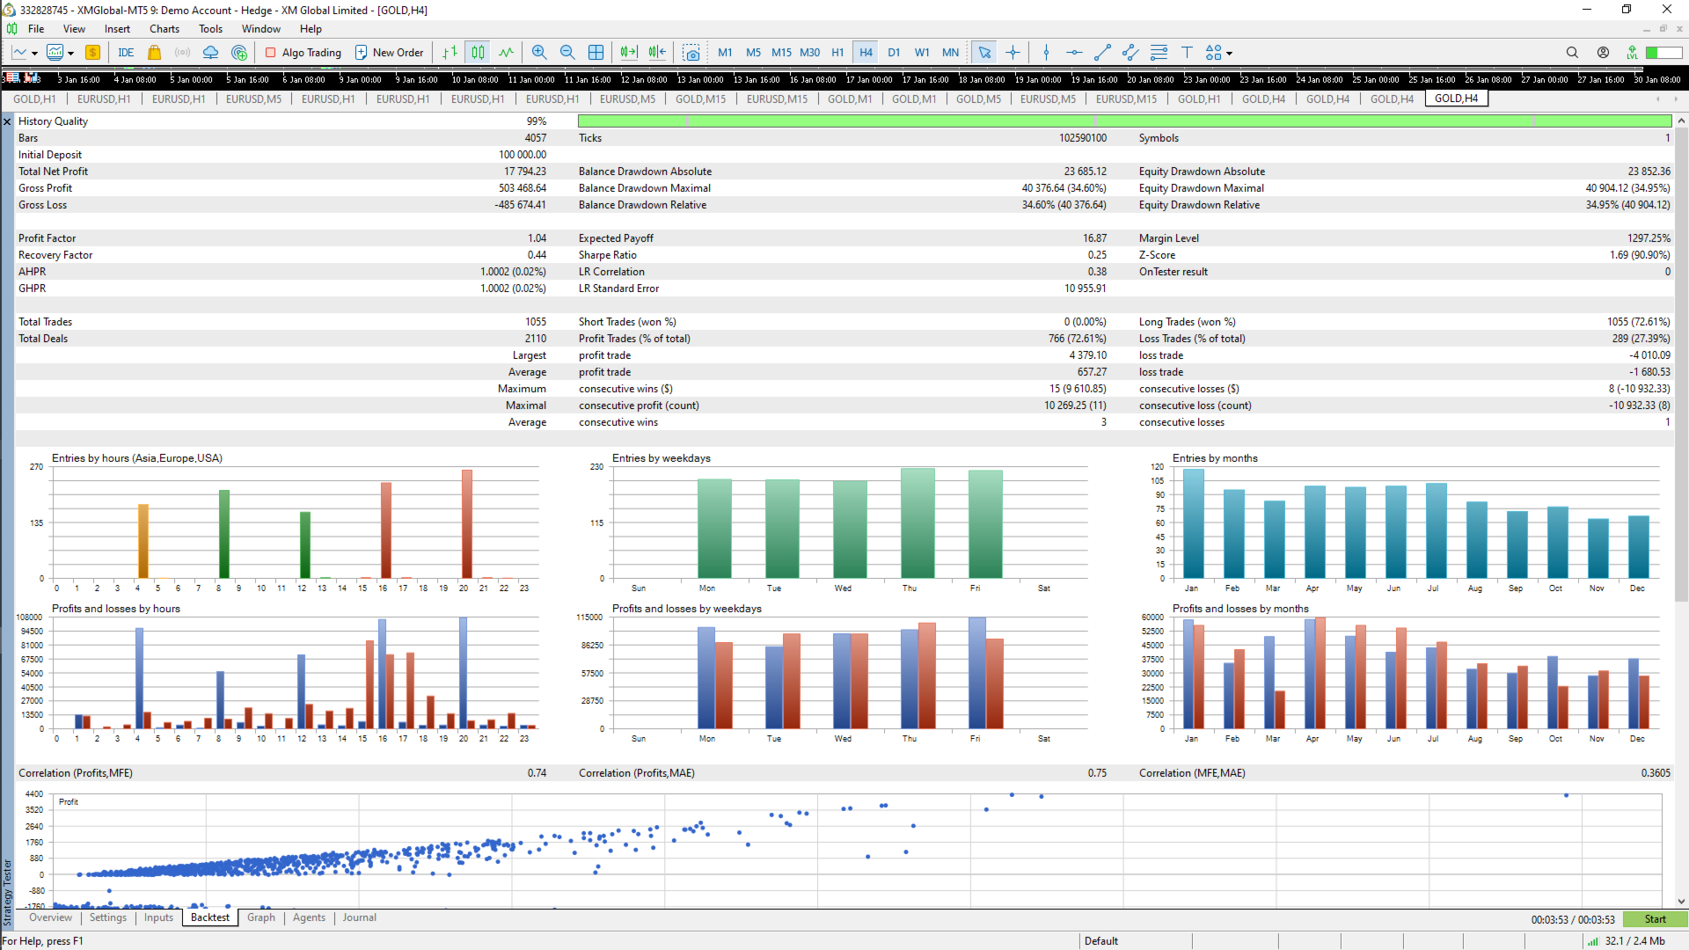Click the Total Net Profit value 17 794.23
This screenshot has height=950, width=1689.
[x=524, y=172]
